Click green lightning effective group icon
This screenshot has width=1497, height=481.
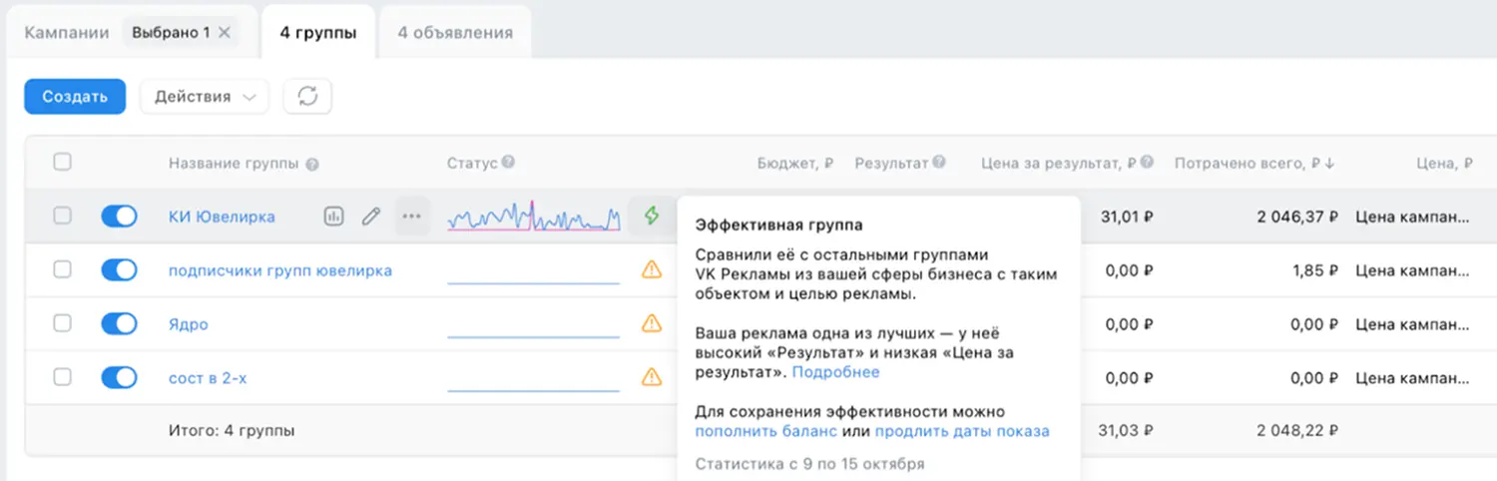[652, 216]
